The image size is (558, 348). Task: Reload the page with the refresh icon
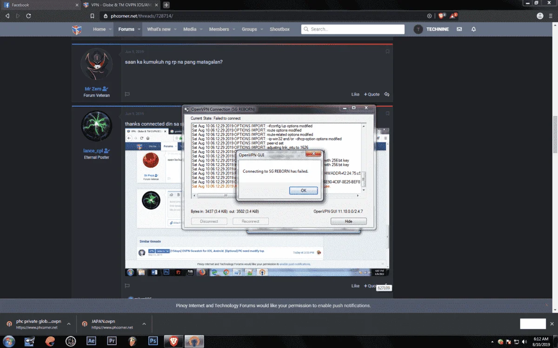click(x=28, y=16)
